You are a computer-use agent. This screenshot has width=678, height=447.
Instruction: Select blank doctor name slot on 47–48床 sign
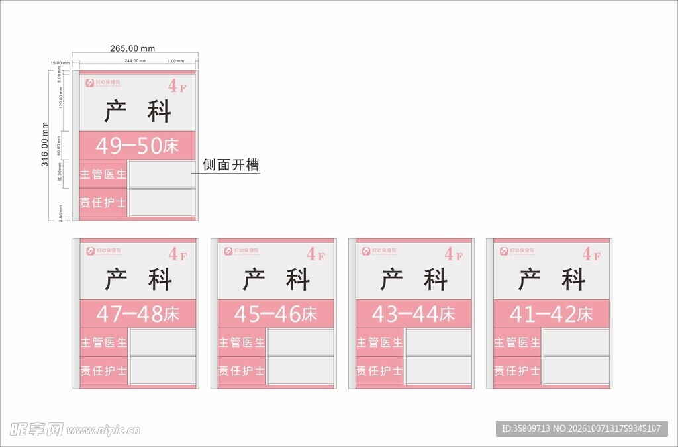click(163, 342)
